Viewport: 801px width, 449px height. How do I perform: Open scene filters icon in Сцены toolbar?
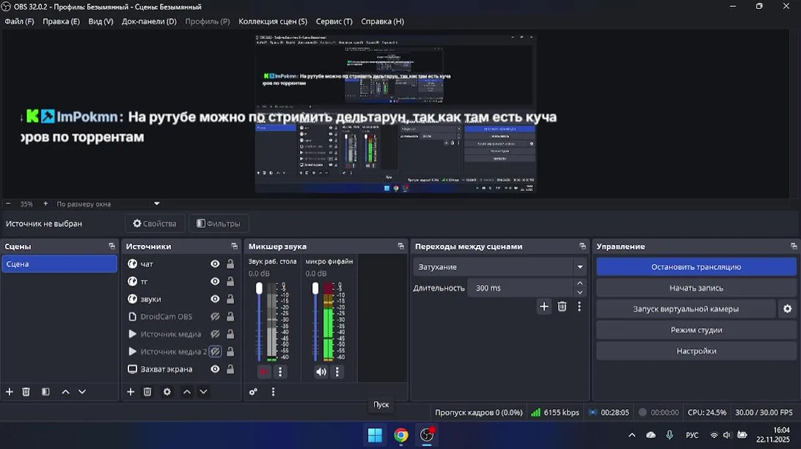coord(46,392)
